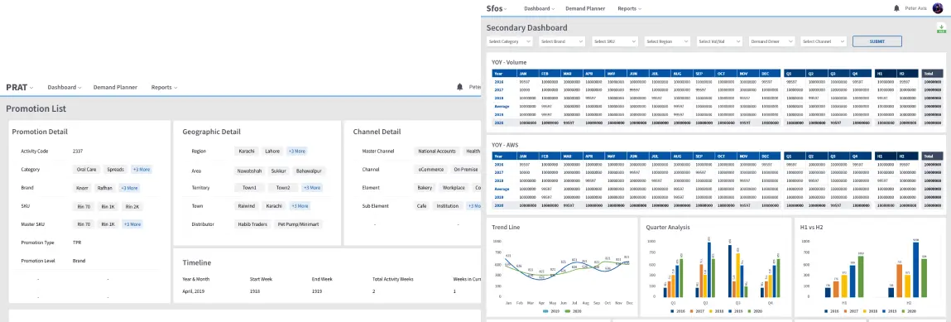The image size is (951, 322).
Task: Show +3 More master SKUs
Action: (132, 224)
